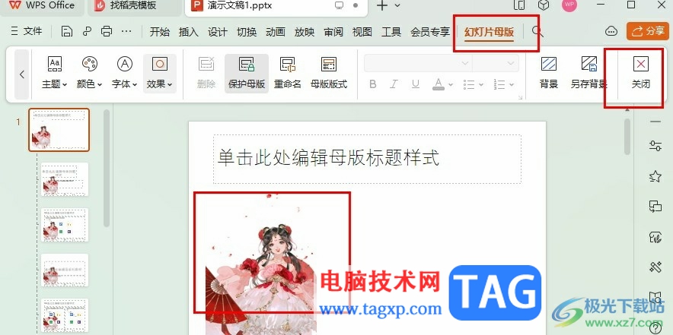This screenshot has height=335, width=673.
Task: Click the cube icon in title bar
Action: [x=544, y=5]
